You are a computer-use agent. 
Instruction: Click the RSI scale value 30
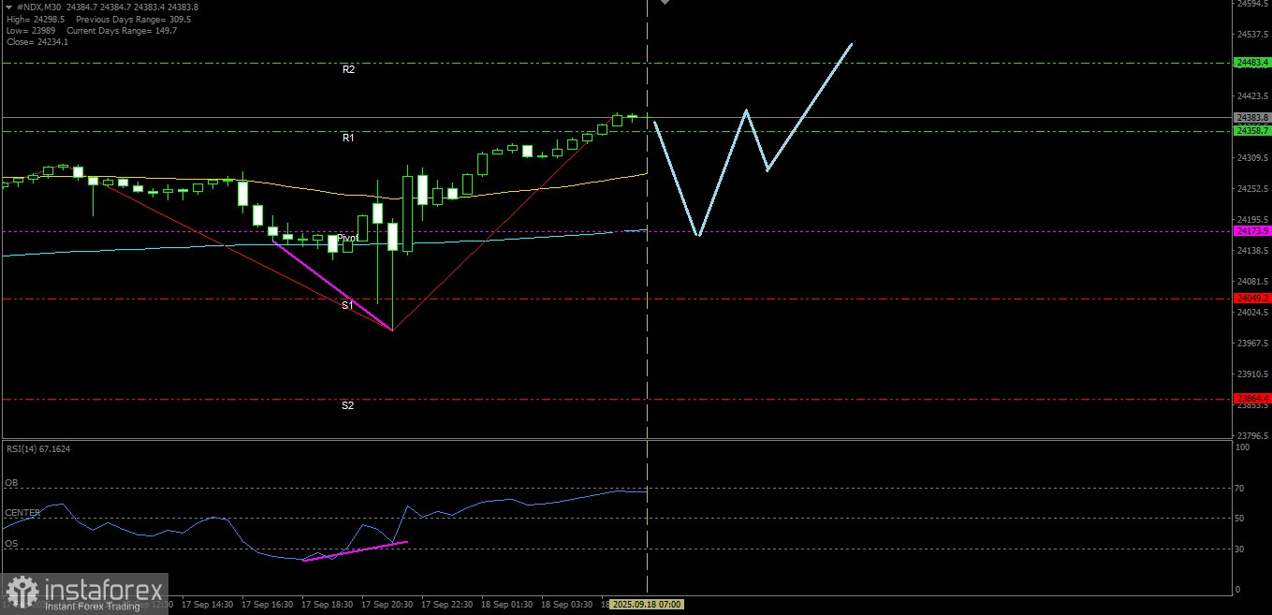pyautogui.click(x=1241, y=549)
